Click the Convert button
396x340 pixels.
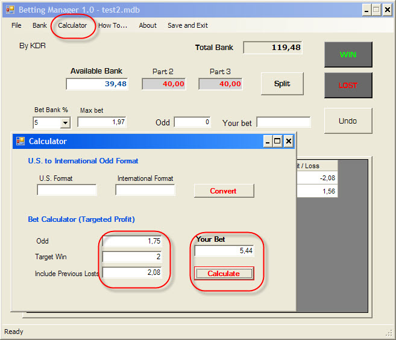coord(224,190)
